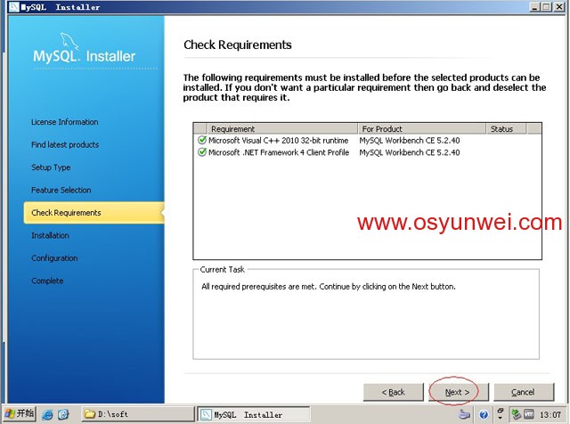Sort by the Status column header

(507, 129)
